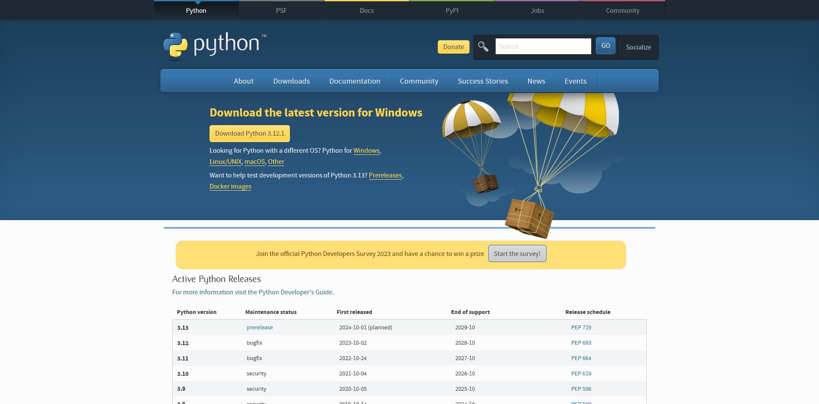
Task: Click the 3.10 version cell
Action: [x=183, y=374]
